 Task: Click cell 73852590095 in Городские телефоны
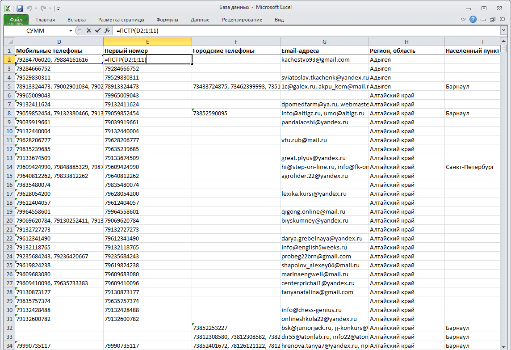(x=236, y=114)
